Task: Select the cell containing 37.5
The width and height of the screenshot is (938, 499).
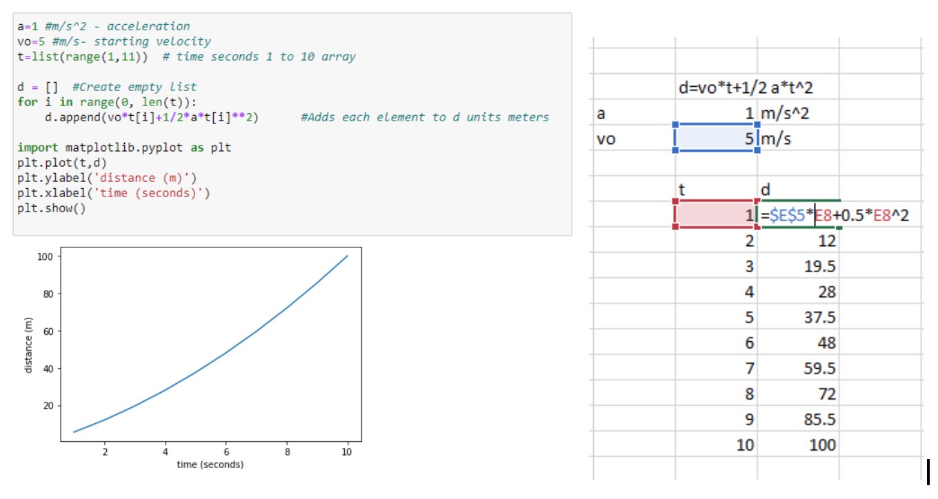Action: (x=799, y=318)
